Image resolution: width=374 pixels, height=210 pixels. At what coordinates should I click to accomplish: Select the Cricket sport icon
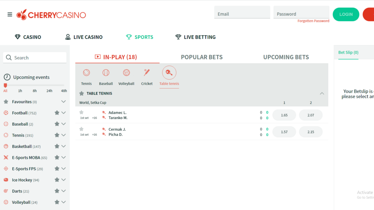pyautogui.click(x=147, y=73)
